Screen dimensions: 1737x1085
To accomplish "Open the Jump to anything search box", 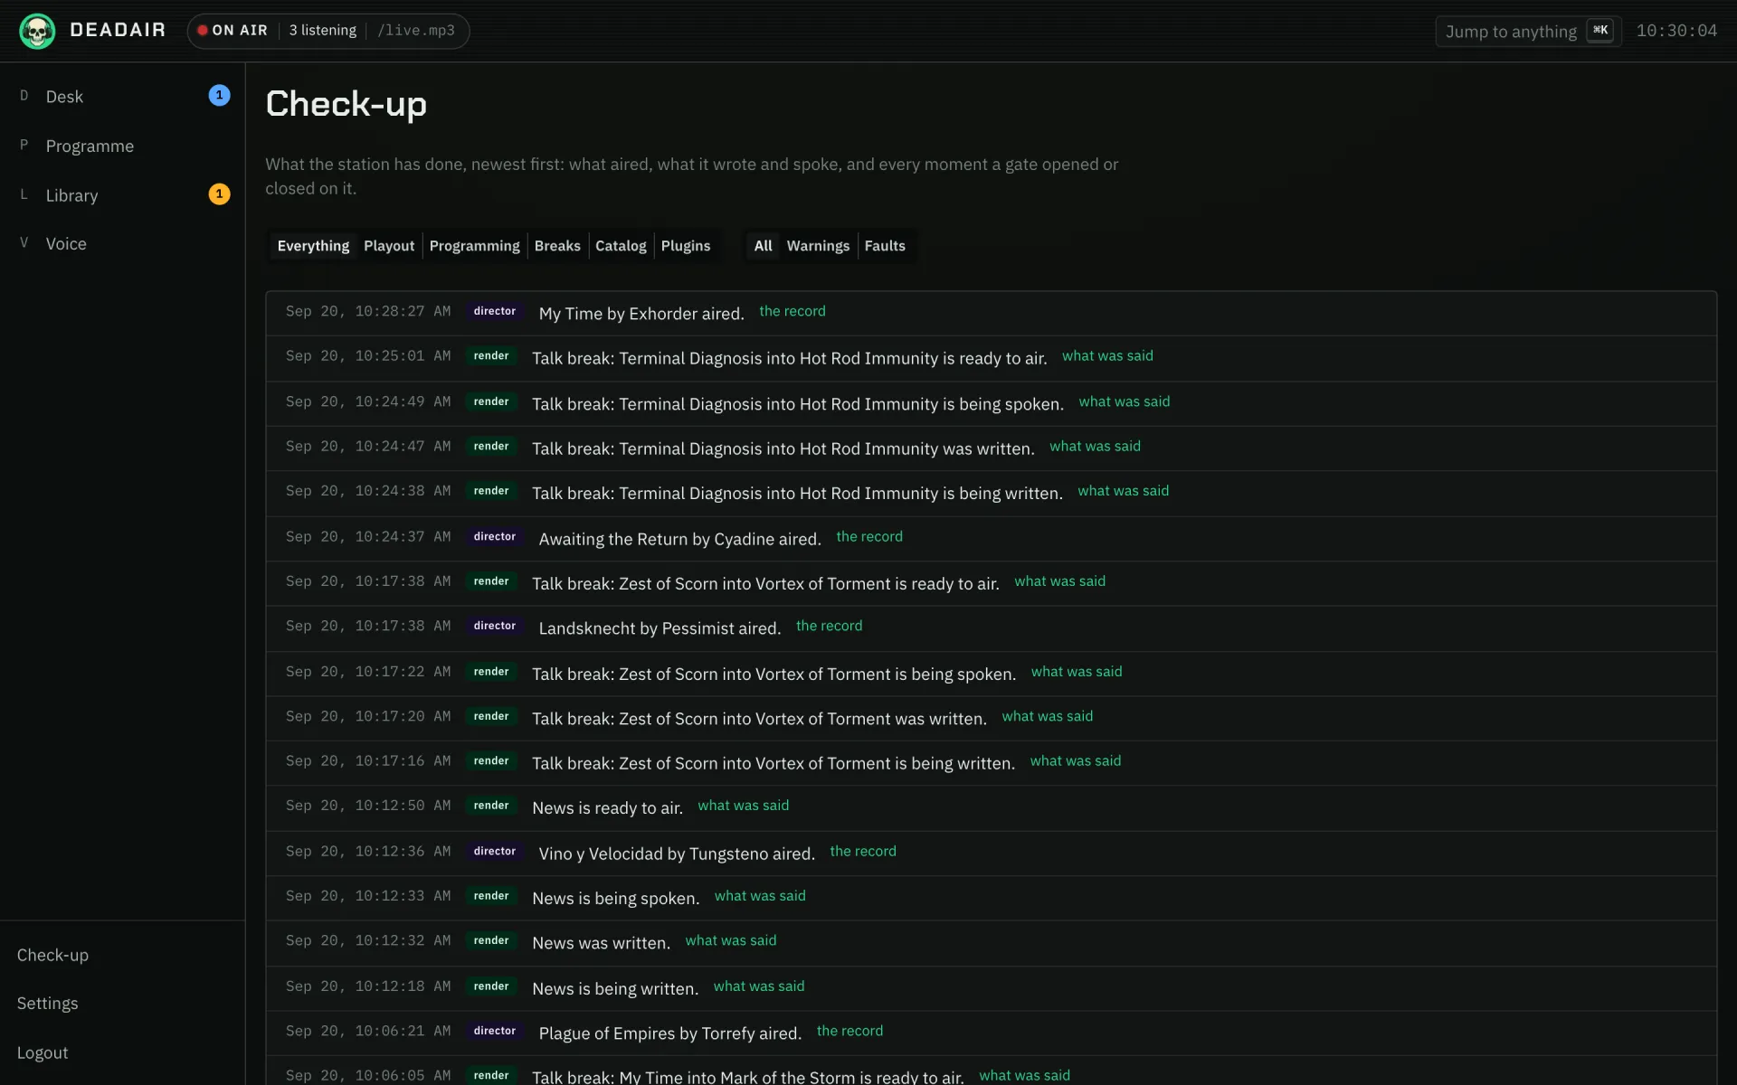I will click(x=1528, y=31).
